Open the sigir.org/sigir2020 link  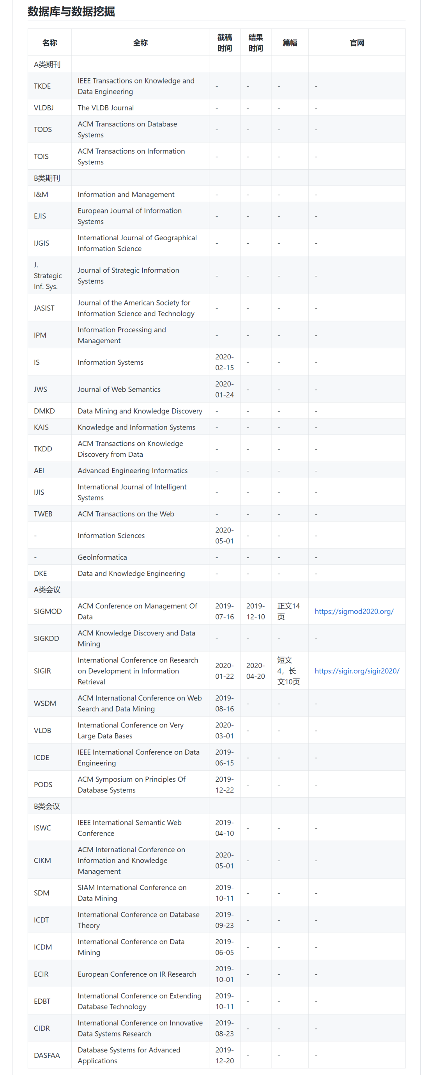(x=357, y=671)
